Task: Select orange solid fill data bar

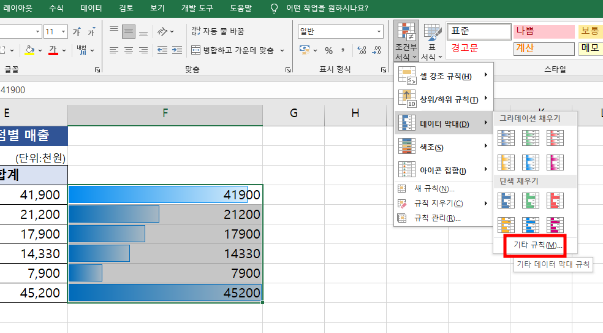Action: 506,225
